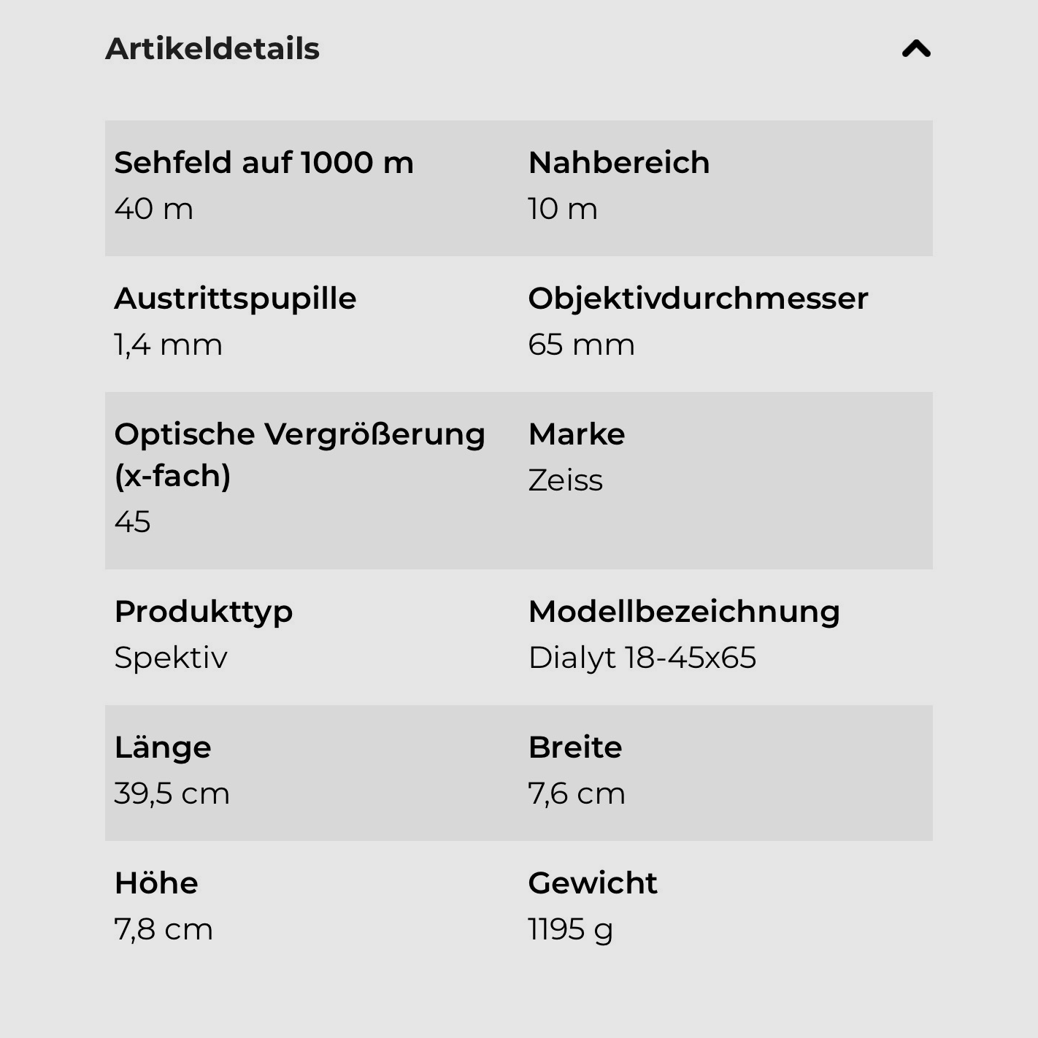Image resolution: width=1038 pixels, height=1038 pixels.
Task: Click the 1195 g weight value
Action: (570, 929)
